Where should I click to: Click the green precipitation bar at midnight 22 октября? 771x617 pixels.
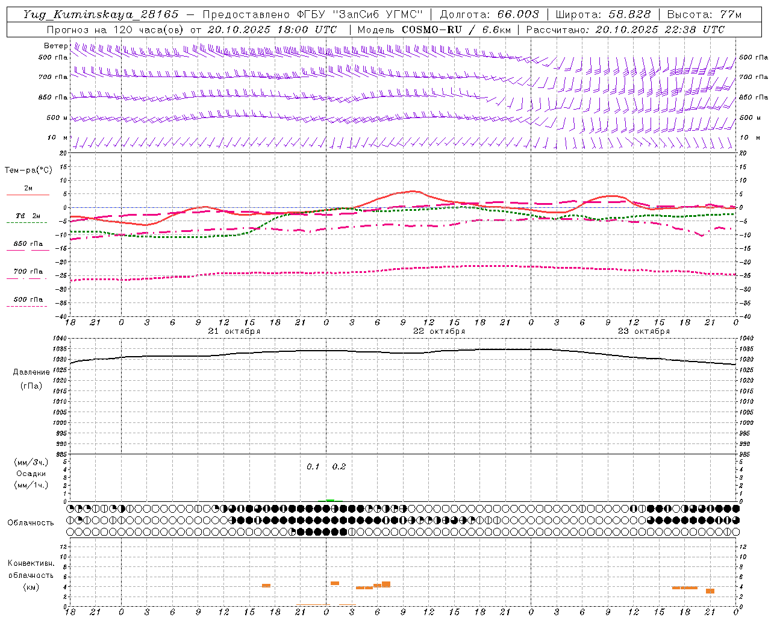[330, 500]
